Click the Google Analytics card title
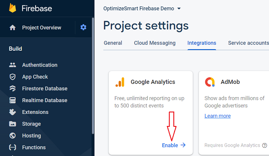Image resolution: width=269 pixels, height=156 pixels. click(x=153, y=82)
